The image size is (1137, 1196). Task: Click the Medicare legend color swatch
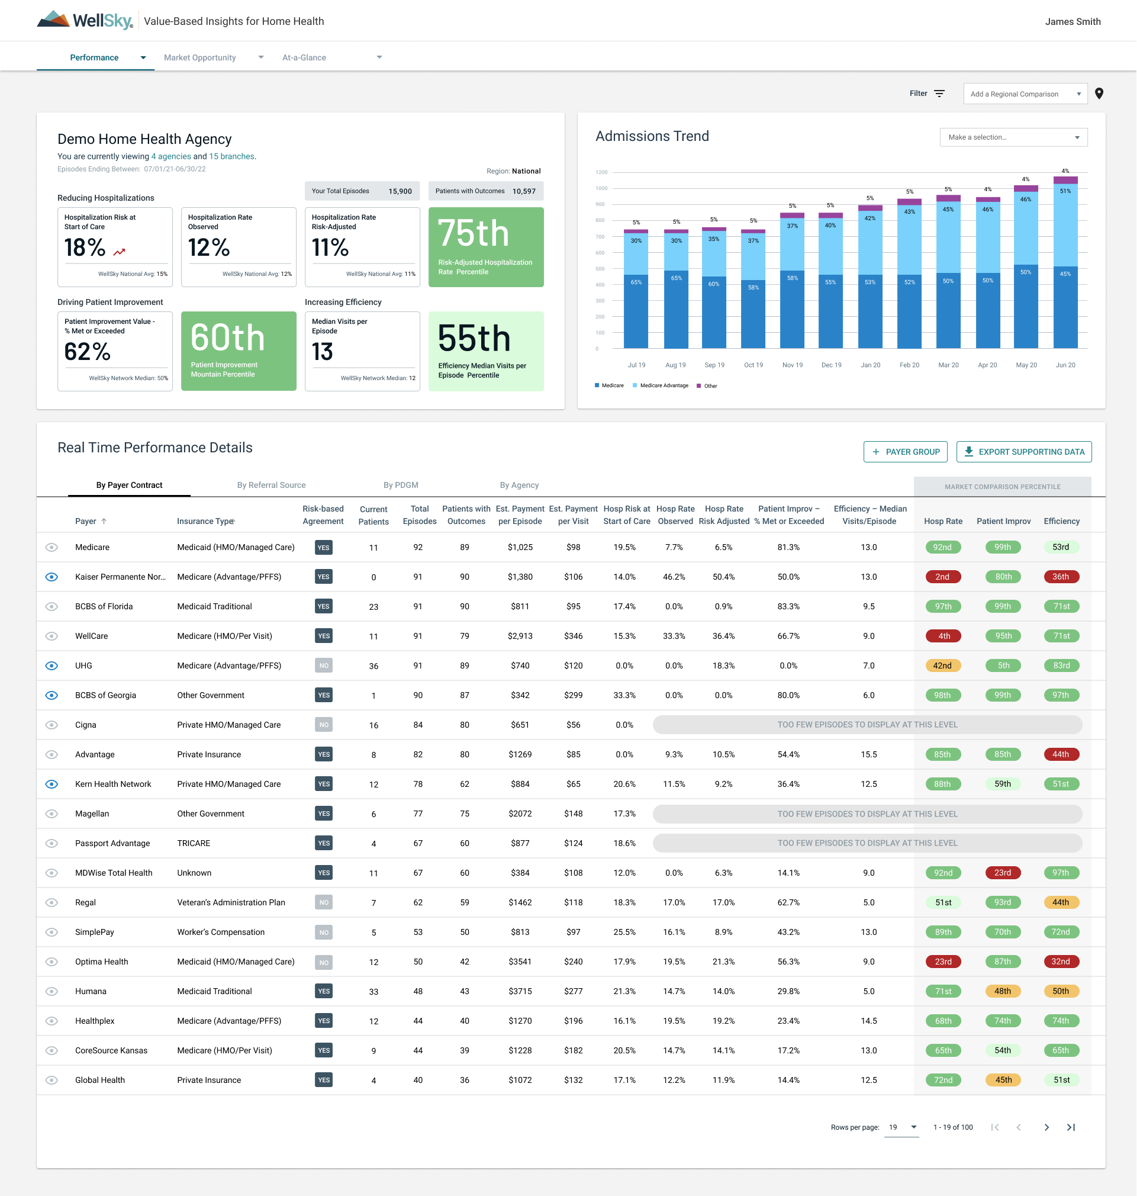(597, 385)
